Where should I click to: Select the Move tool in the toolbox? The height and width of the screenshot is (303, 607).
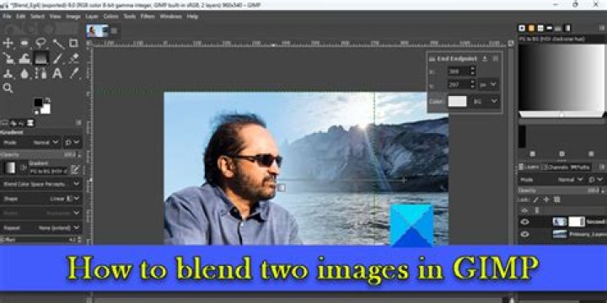(x=8, y=43)
